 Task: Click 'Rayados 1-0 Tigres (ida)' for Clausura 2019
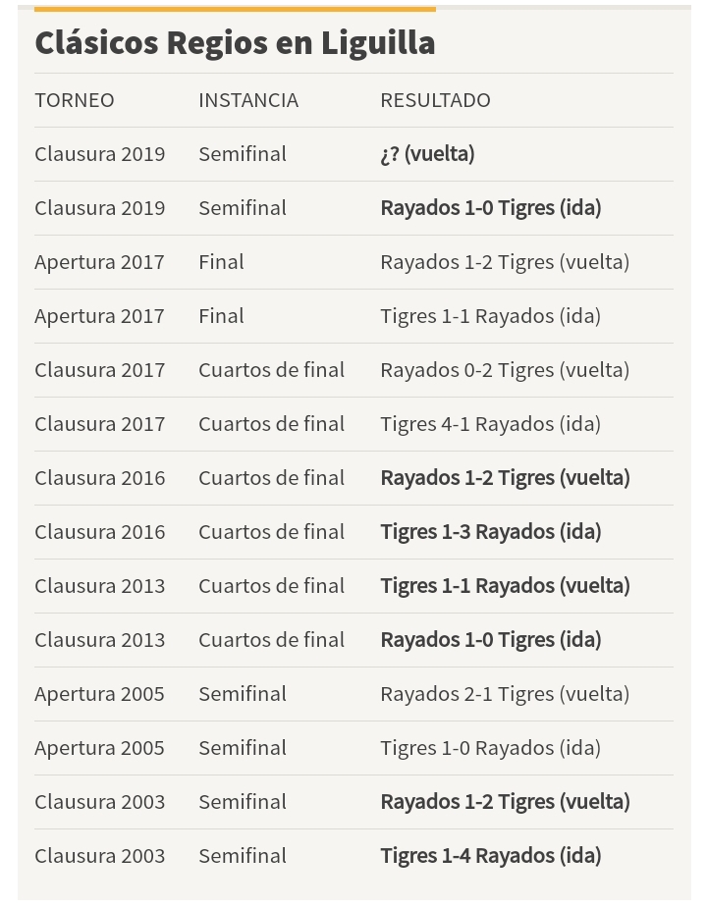pos(490,208)
